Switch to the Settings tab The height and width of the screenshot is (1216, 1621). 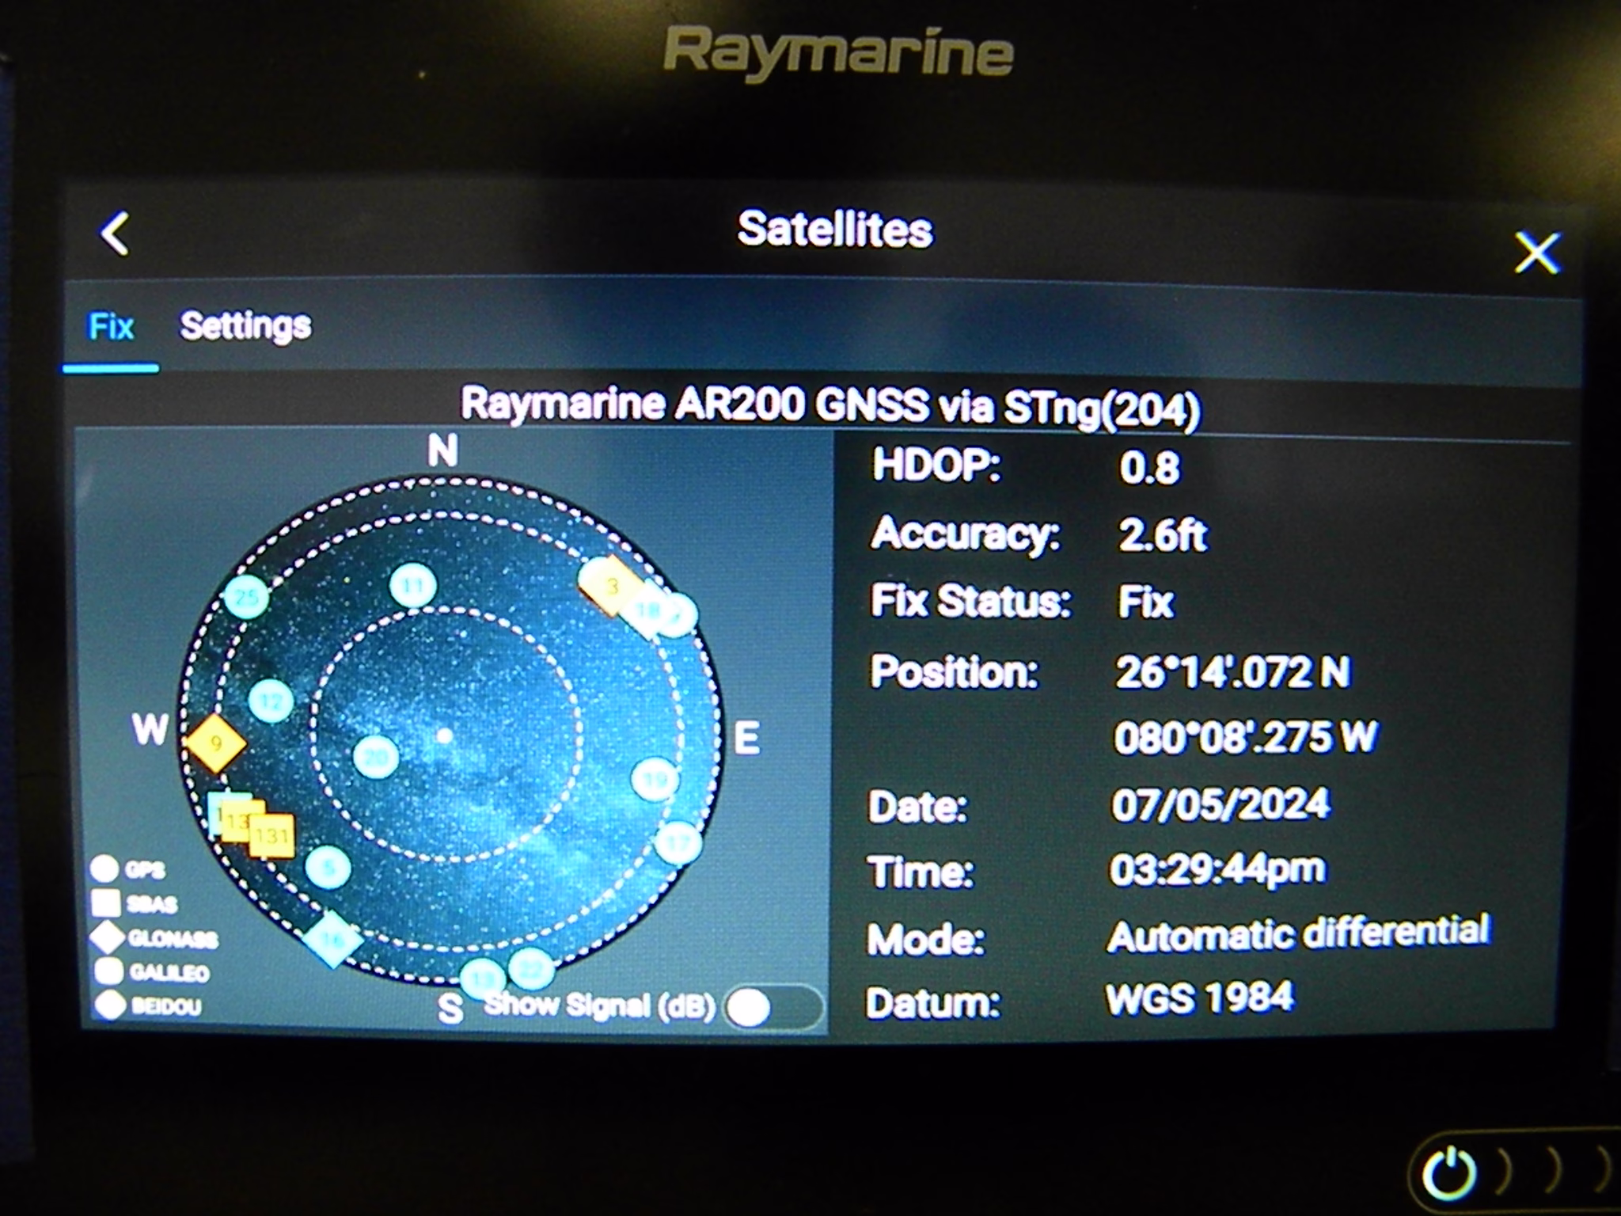[x=245, y=326]
